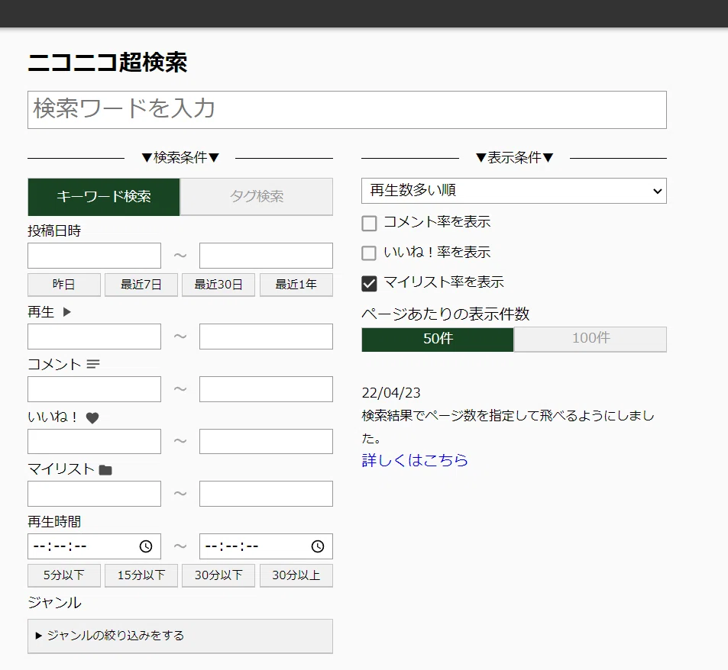Focus the 検索ワードを入力 search box

[x=347, y=110]
